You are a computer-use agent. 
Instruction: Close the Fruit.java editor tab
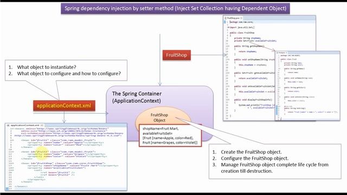(x=287, y=53)
